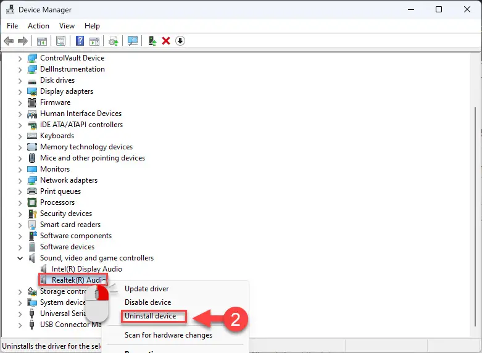Click the Mice and other pointing devices icon
This screenshot has height=353, width=482.
coord(32,158)
